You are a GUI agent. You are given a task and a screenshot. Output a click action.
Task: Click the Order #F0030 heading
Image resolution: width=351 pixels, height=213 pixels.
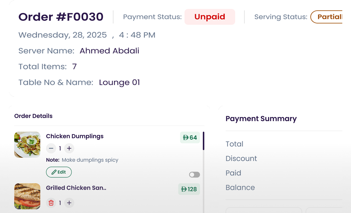tap(60, 17)
